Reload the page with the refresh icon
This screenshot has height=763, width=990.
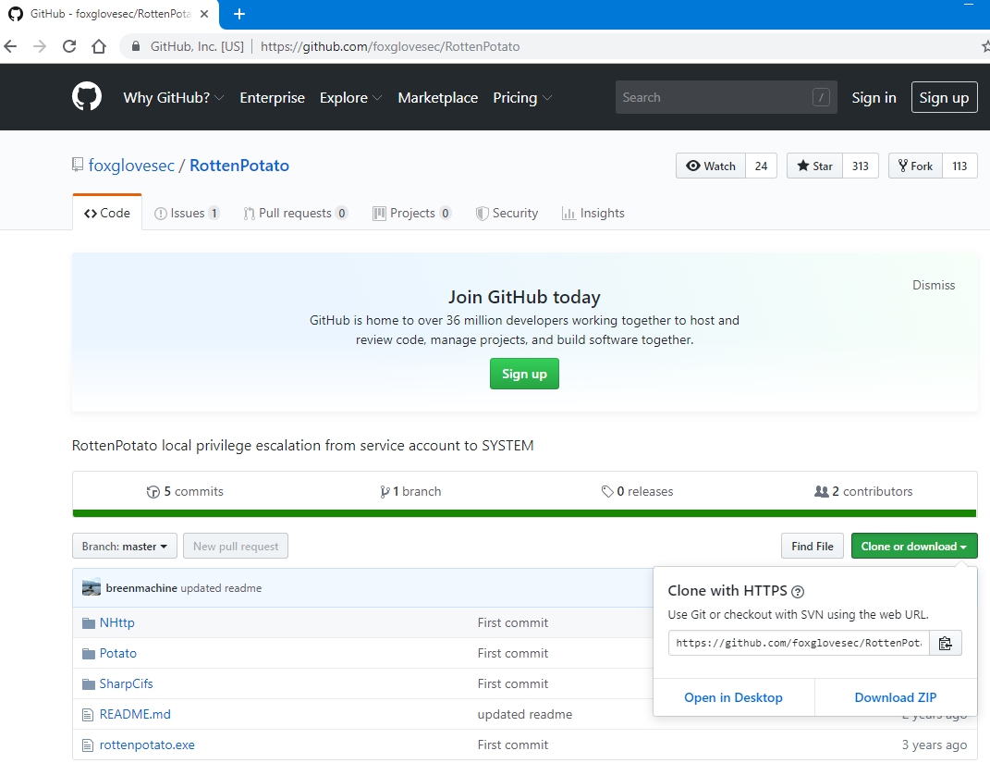[69, 46]
